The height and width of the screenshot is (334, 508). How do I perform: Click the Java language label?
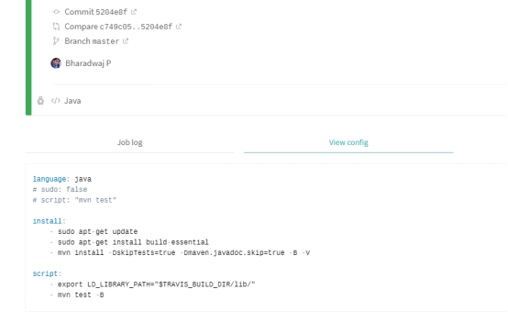click(x=72, y=101)
